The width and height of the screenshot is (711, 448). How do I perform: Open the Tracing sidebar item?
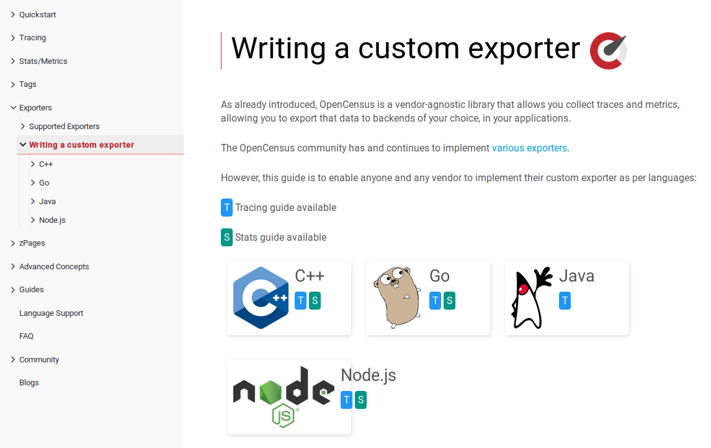pos(33,38)
